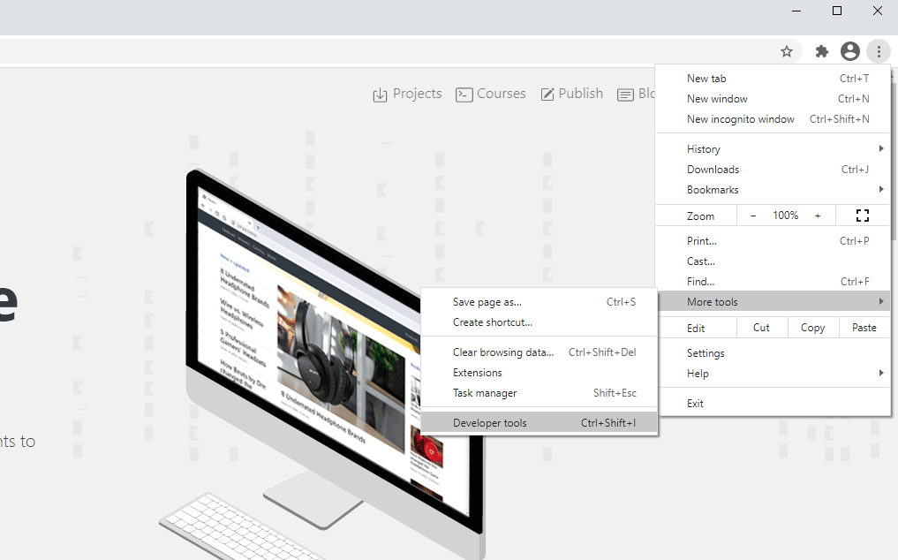Screen dimensions: 898x560
Task: Click the Blog icon in page nav
Action: pyautogui.click(x=625, y=95)
